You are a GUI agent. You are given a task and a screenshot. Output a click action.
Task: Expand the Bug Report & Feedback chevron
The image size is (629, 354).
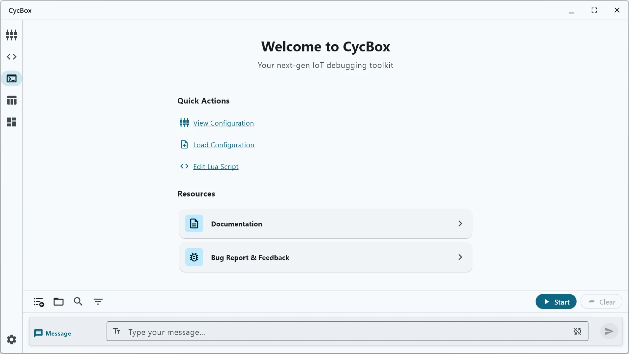[460, 257]
